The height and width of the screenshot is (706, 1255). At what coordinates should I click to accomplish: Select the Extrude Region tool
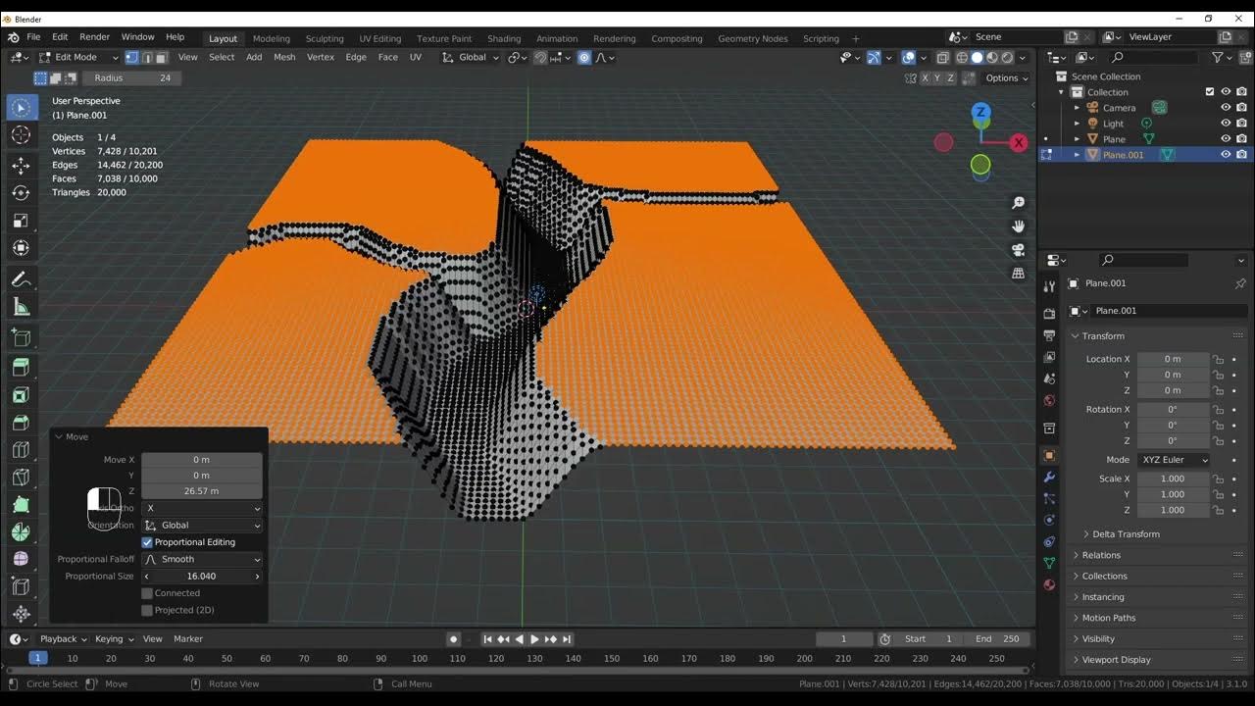(x=21, y=368)
